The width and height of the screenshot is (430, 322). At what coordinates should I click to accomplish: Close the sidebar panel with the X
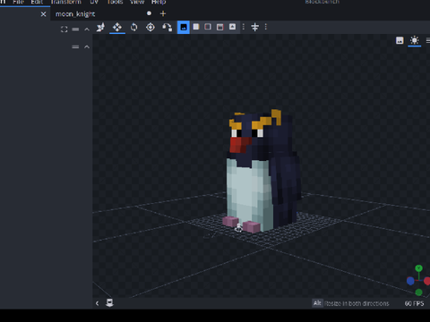[43, 14]
